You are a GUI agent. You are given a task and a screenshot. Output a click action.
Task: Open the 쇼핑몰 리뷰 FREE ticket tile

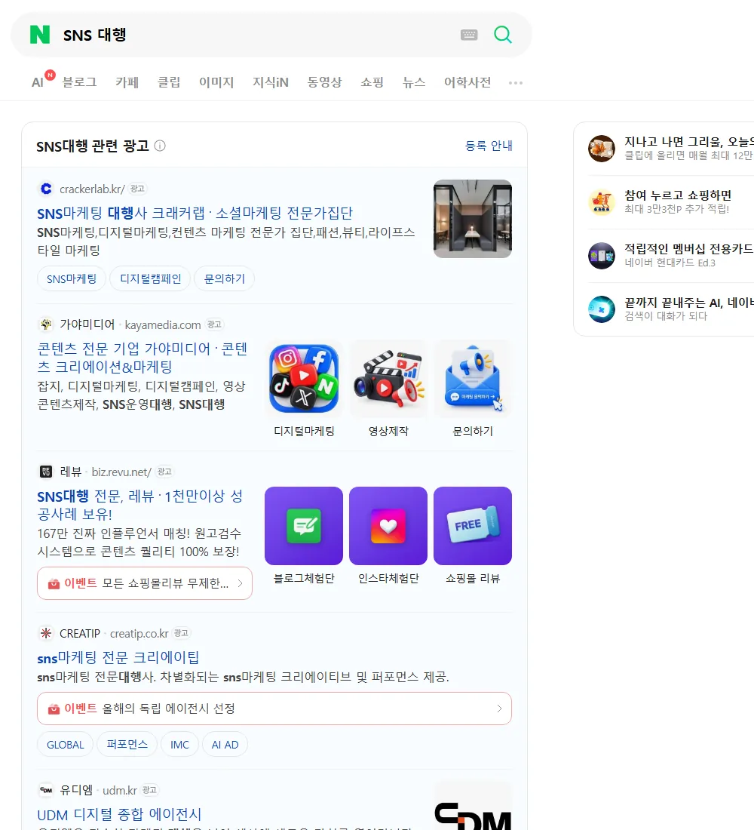[x=473, y=526]
